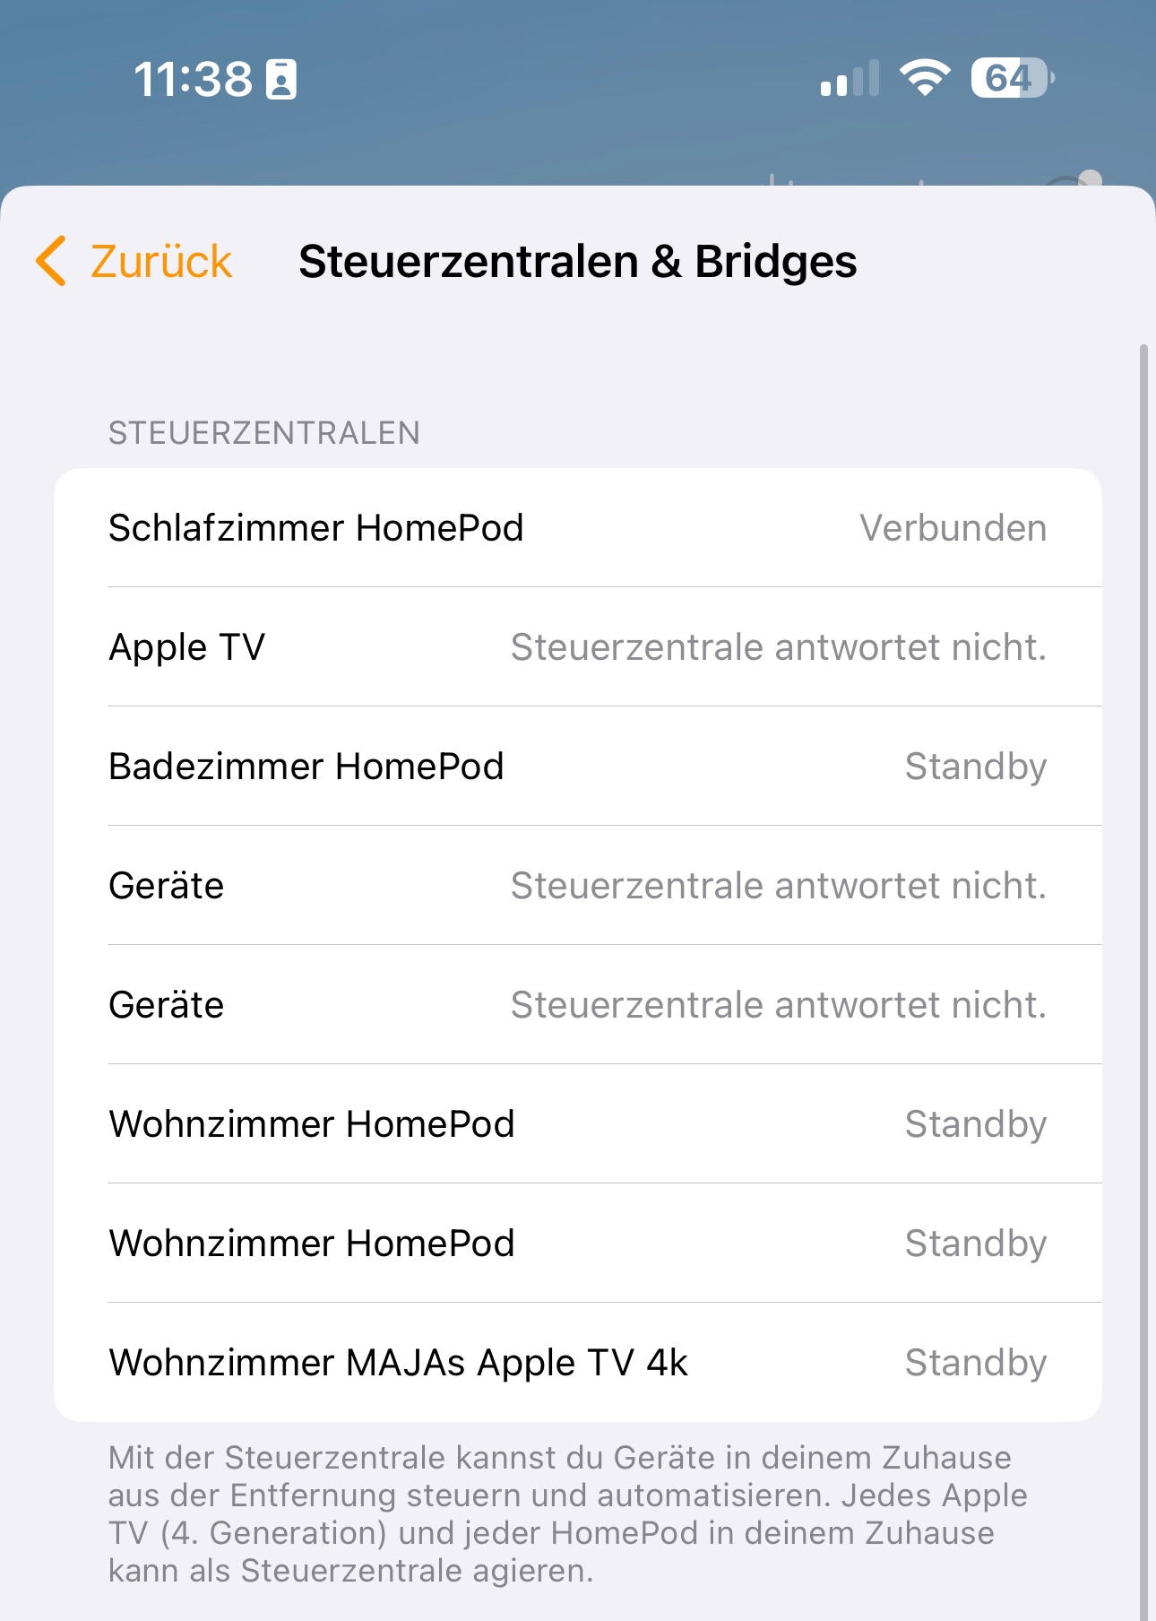Tap the Wi-Fi icon in the status bar
The height and width of the screenshot is (1621, 1156).
point(925,78)
